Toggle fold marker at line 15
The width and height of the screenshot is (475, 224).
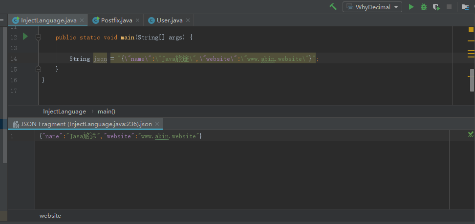(38, 69)
